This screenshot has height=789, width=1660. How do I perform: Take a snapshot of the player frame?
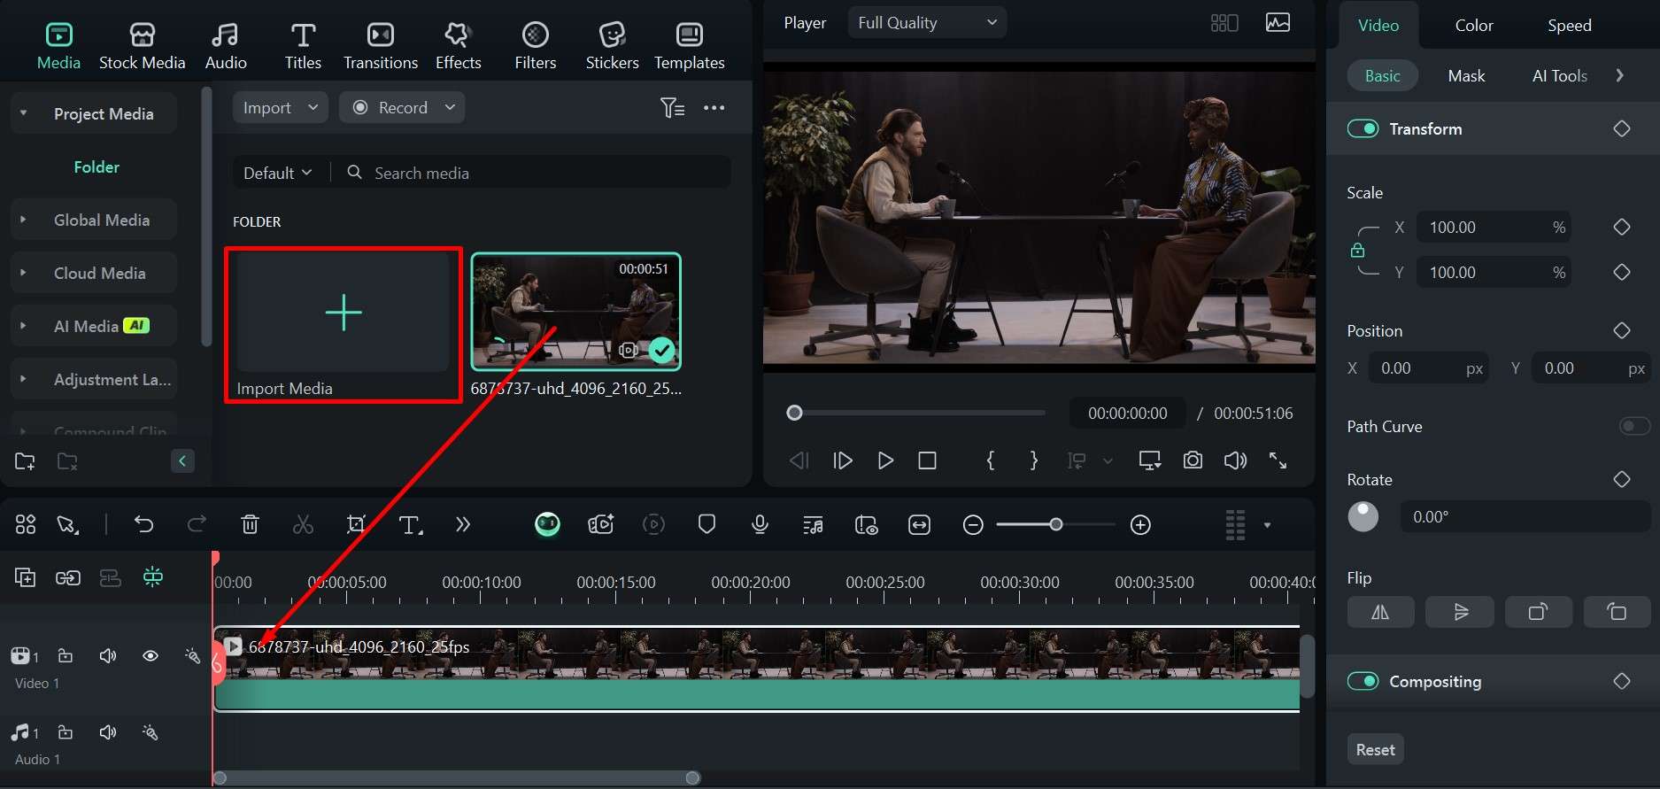(1193, 460)
